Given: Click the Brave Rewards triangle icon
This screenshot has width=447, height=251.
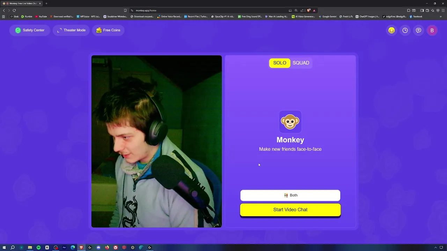Looking at the screenshot, I should (314, 10).
